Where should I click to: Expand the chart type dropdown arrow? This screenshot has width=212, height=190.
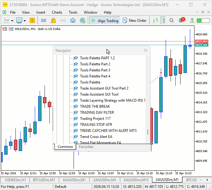tap(12, 21)
